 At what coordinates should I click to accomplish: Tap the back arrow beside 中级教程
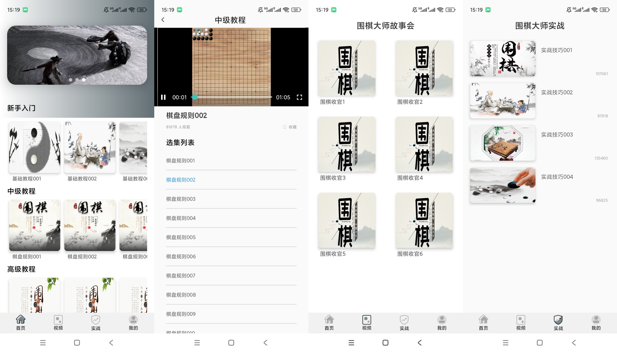pyautogui.click(x=163, y=20)
